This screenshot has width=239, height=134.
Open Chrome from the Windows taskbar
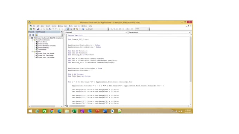pos(52,111)
